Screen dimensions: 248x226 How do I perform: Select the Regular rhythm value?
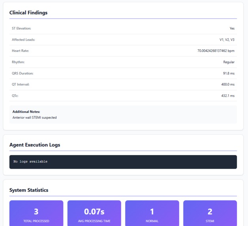coord(229,62)
